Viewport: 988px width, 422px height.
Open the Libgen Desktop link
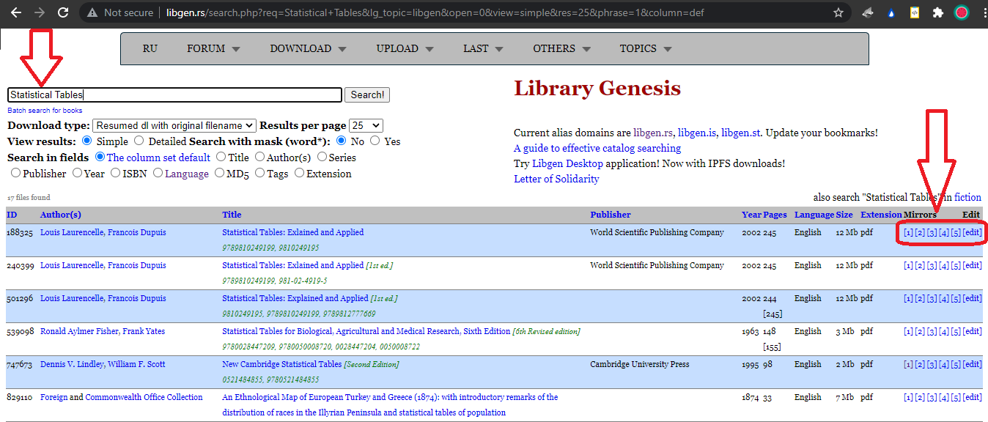(567, 164)
